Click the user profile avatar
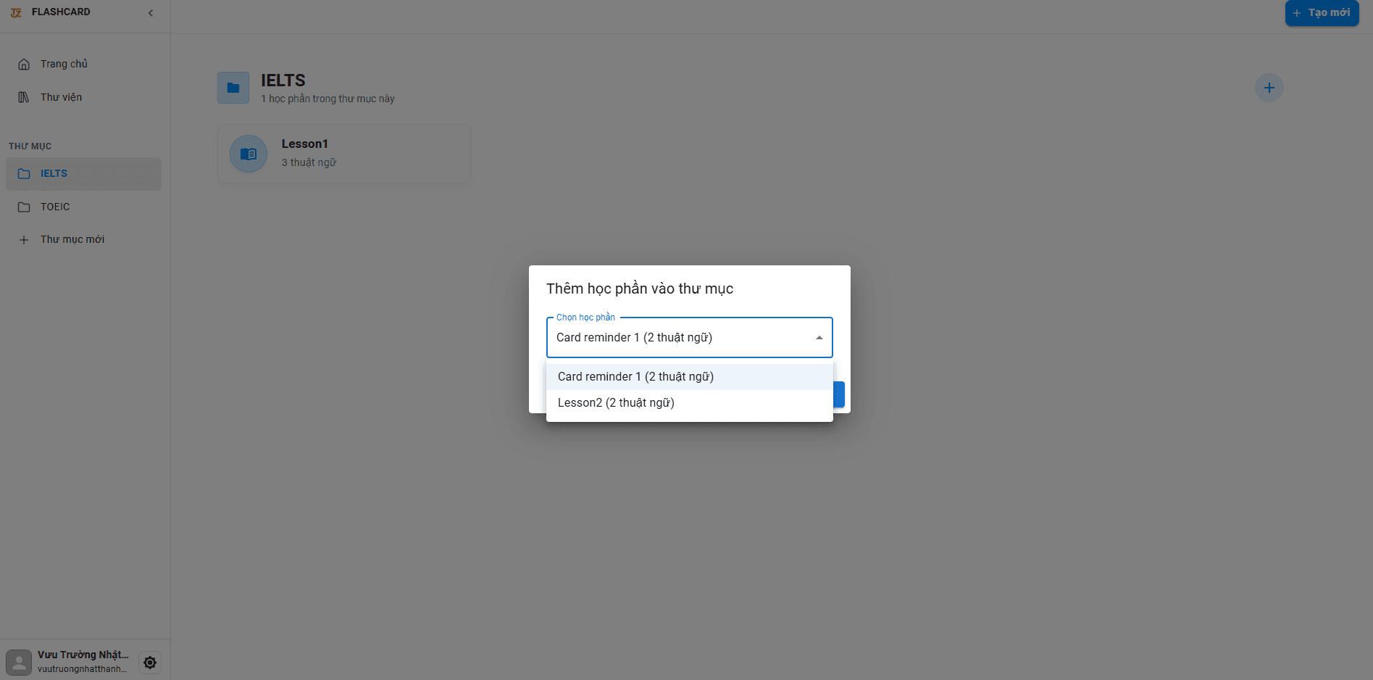Screen dimensions: 1373x680 point(19,662)
